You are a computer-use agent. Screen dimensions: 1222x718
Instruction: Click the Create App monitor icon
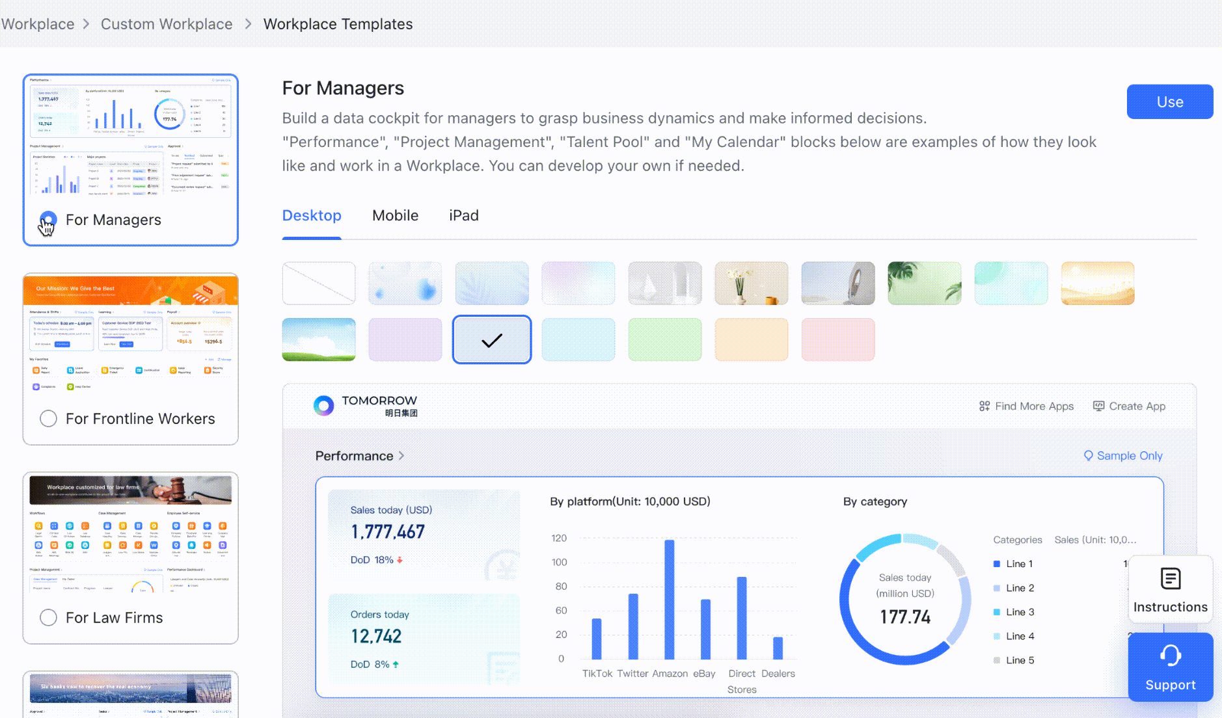click(1098, 406)
